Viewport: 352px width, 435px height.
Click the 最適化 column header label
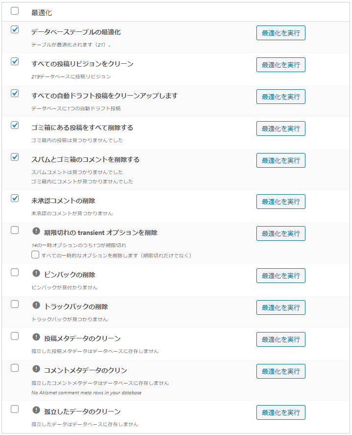(x=42, y=13)
